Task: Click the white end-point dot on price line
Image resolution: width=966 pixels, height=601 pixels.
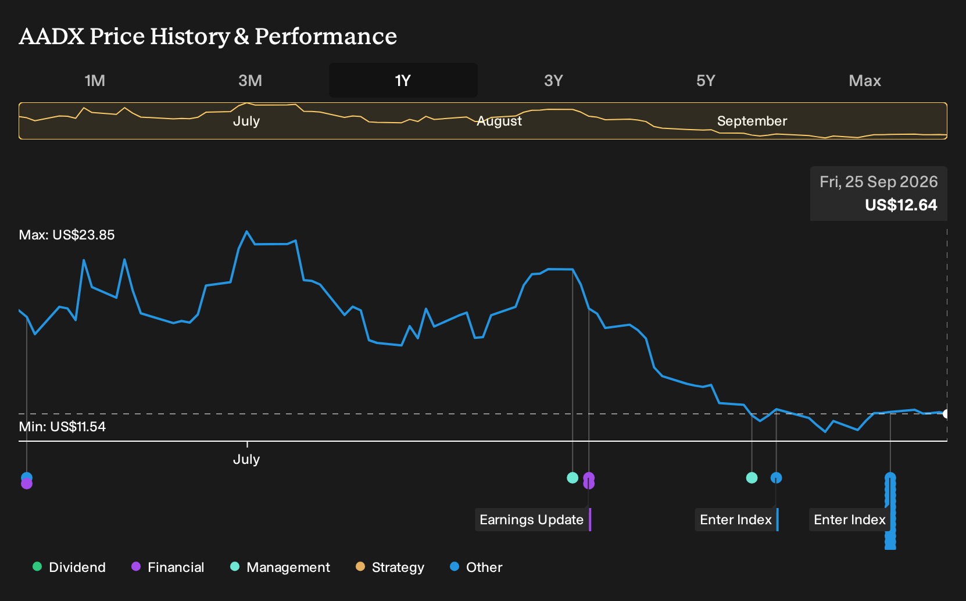Action: 946,414
